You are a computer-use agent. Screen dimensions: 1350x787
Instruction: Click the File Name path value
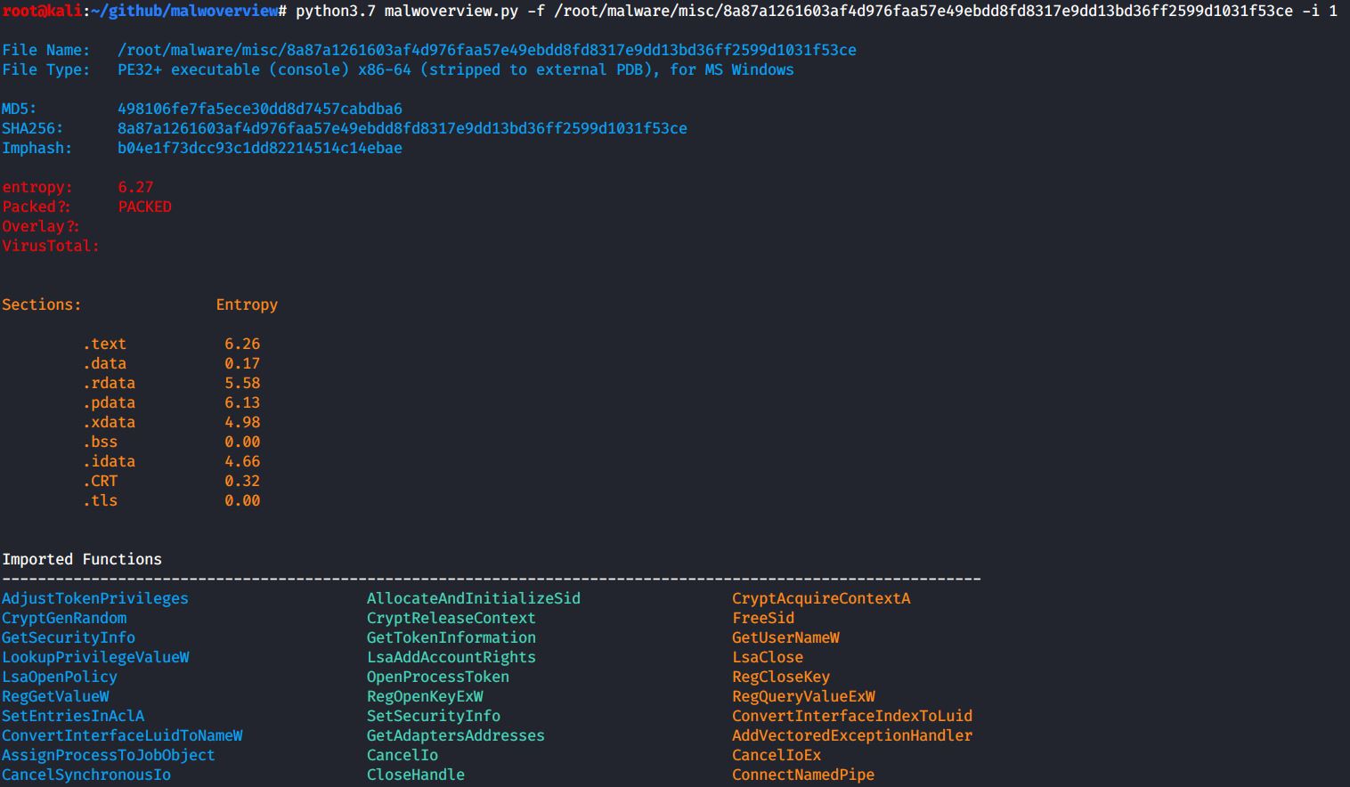click(487, 50)
